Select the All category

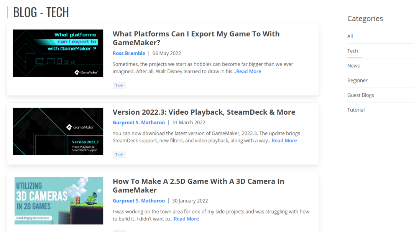[350, 36]
